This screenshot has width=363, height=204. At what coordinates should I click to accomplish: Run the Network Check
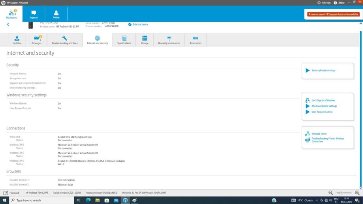[x=316, y=134]
